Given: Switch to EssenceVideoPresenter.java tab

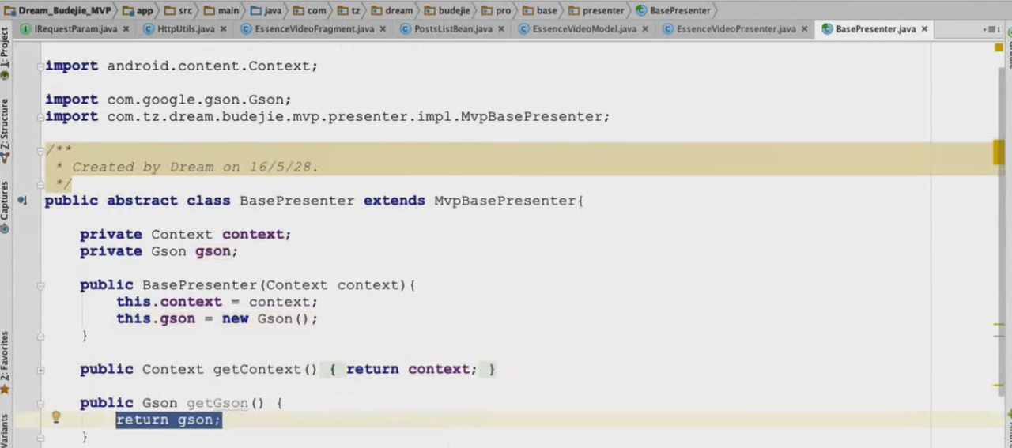Looking at the screenshot, I should (x=736, y=29).
